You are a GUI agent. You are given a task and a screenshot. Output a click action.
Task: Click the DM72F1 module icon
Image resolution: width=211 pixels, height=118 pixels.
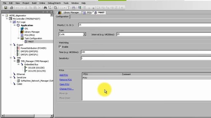click(x=18, y=55)
